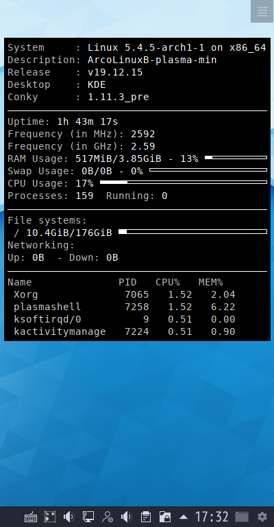This screenshot has width=274, height=527.
Task: Open the desktop toolbox hamburger menu
Action: click(262, 12)
